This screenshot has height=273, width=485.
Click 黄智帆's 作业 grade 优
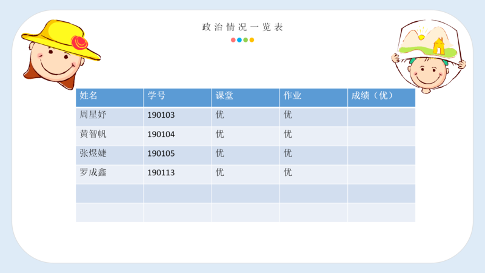(x=313, y=136)
